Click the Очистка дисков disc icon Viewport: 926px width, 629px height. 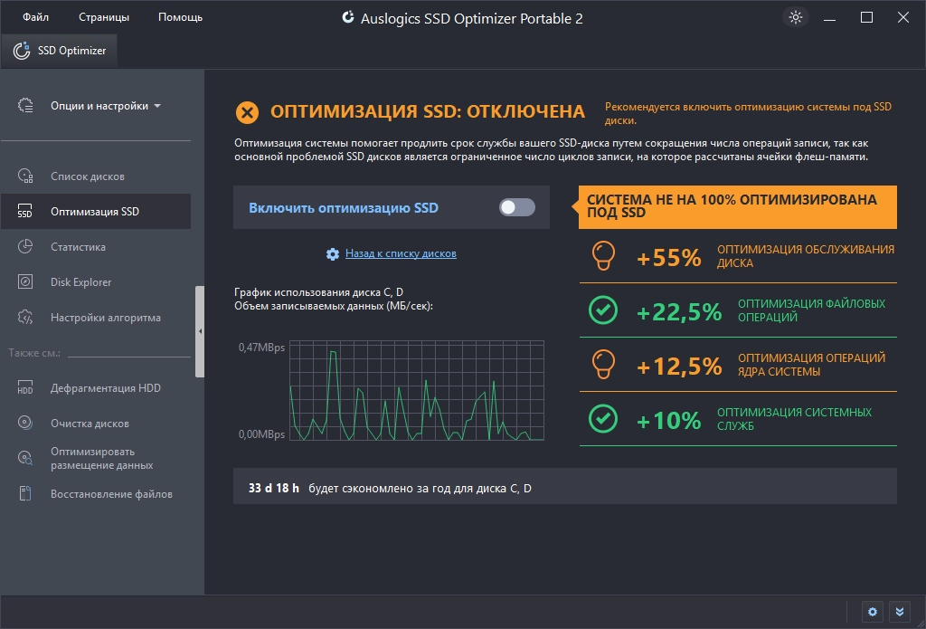pyautogui.click(x=24, y=423)
